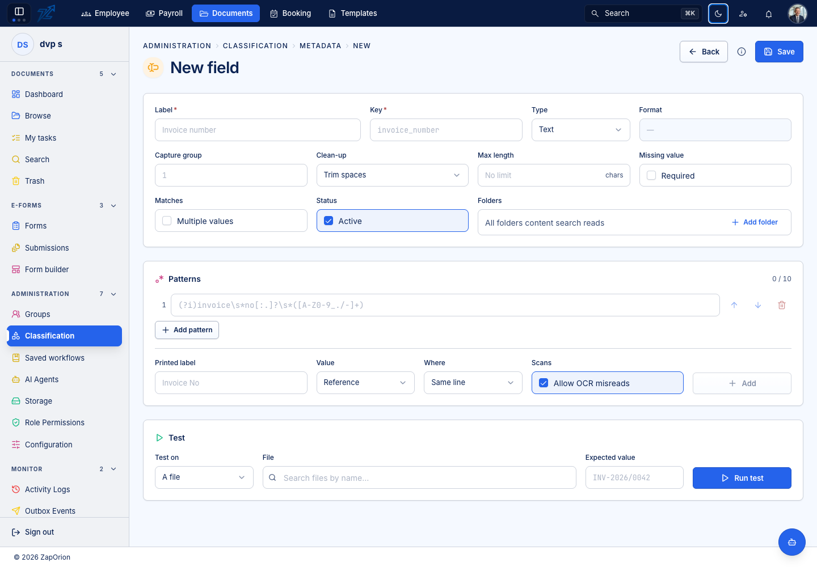Click the Save button
This screenshot has height=567, width=817.
(x=779, y=52)
